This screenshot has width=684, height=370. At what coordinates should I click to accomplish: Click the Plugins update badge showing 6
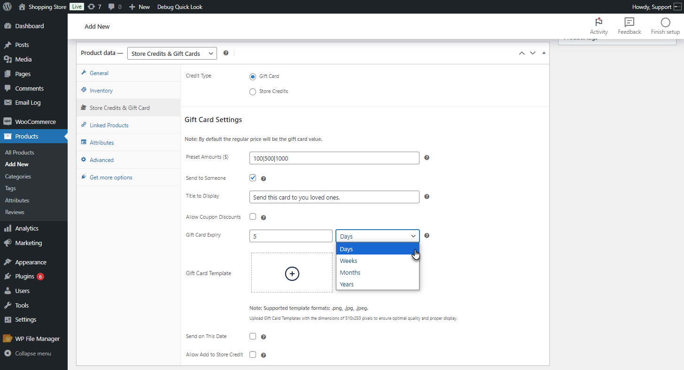(40, 277)
